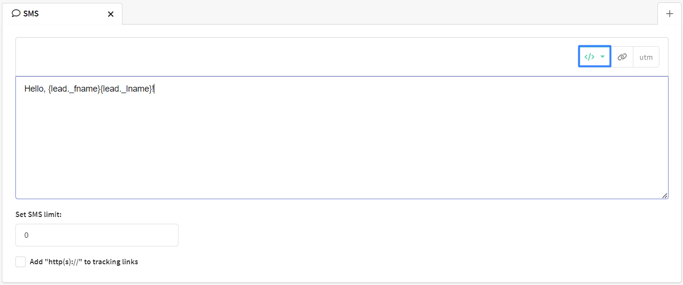
Task: Click blank toolbar area left of code icon
Action: click(297, 57)
